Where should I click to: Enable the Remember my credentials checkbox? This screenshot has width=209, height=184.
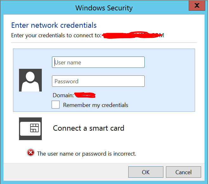point(56,105)
